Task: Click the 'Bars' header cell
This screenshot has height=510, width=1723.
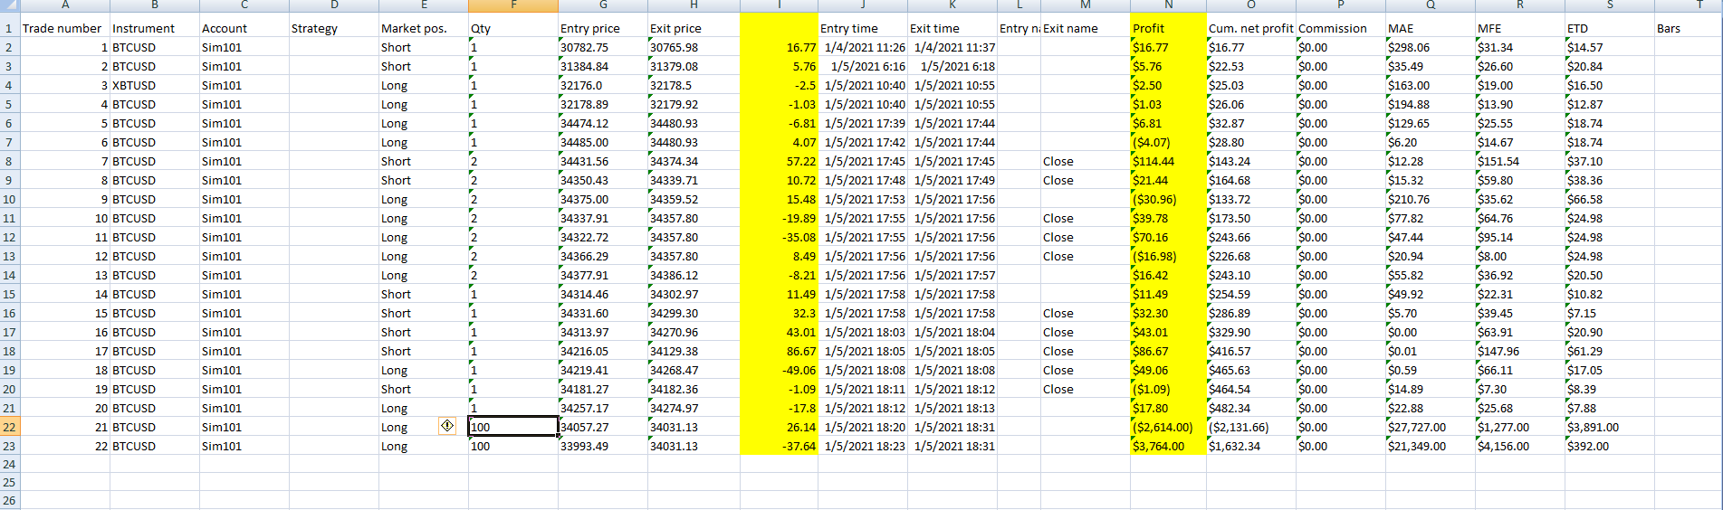Action: point(1688,28)
